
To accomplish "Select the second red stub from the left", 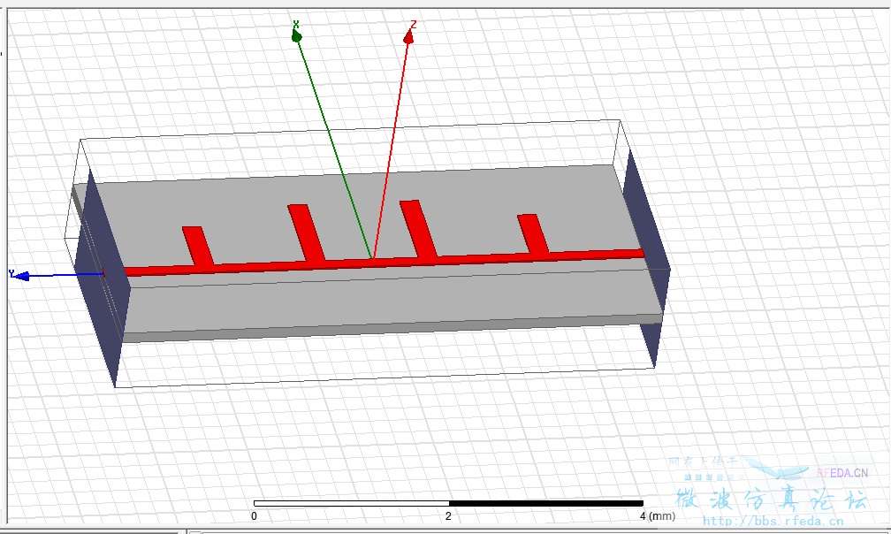I will (x=306, y=233).
